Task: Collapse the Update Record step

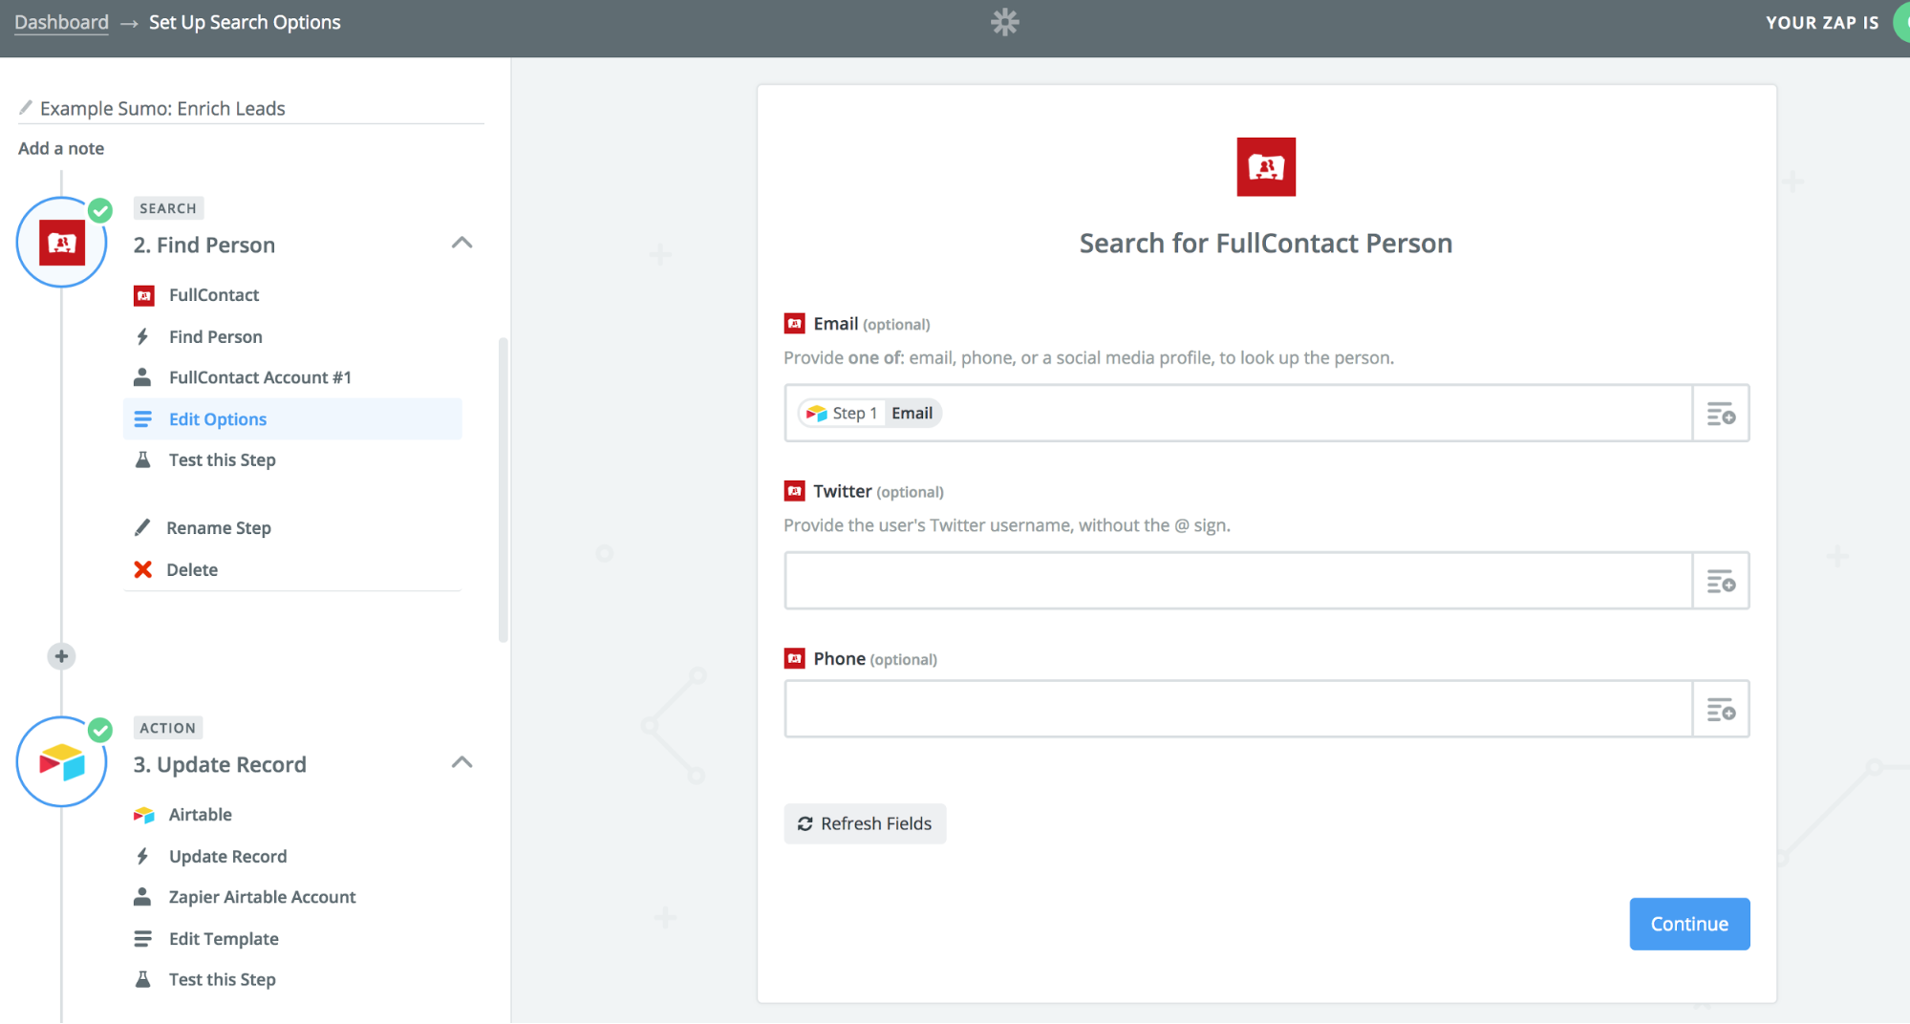Action: 461,763
